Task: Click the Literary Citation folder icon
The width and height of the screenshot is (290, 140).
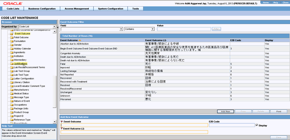Action: 12,82
